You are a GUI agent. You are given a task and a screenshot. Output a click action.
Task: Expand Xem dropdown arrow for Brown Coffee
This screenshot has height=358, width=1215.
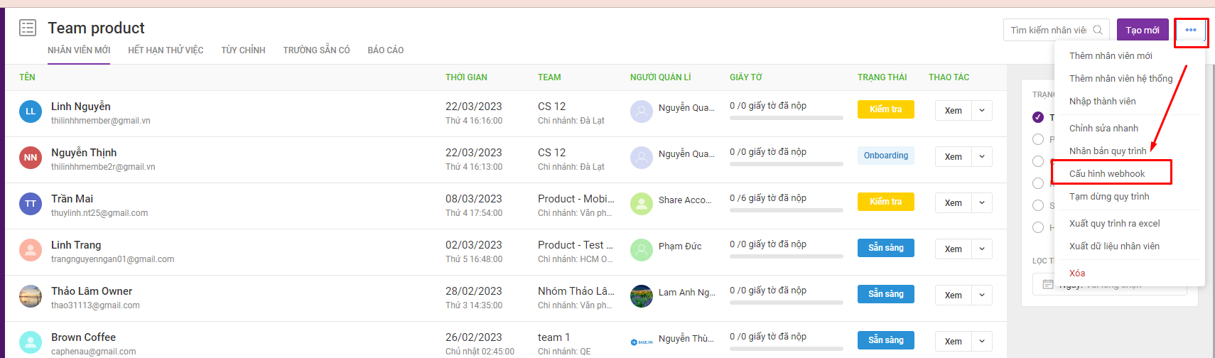click(982, 342)
